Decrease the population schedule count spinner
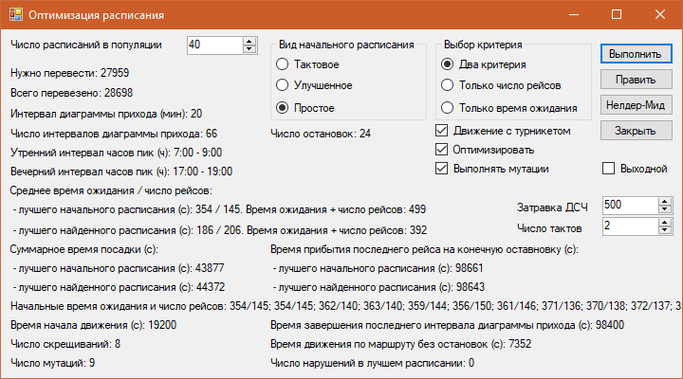Image resolution: width=683 pixels, height=379 pixels. (x=249, y=49)
